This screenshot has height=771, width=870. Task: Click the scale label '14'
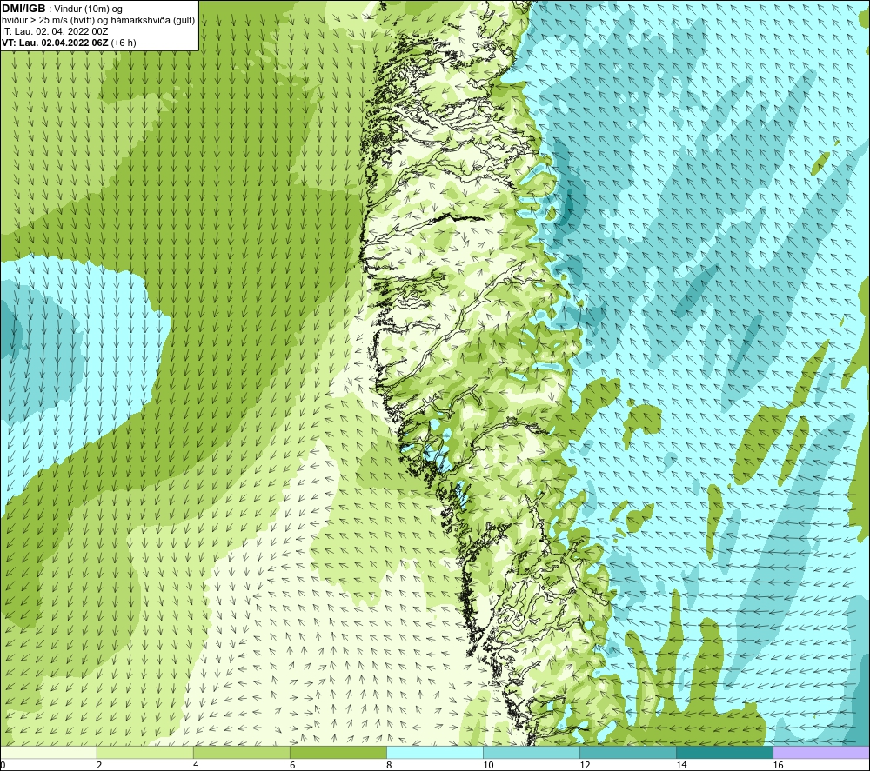tap(681, 766)
